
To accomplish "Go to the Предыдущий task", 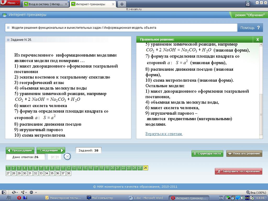I will (20, 150).
